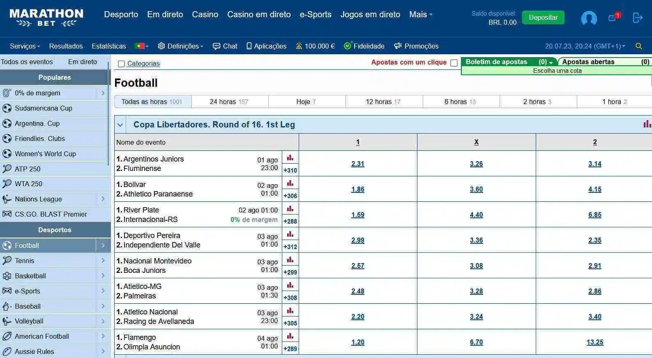This screenshot has height=358, width=652.
Task: Expand the Nations League submenu arrow
Action: point(103,199)
